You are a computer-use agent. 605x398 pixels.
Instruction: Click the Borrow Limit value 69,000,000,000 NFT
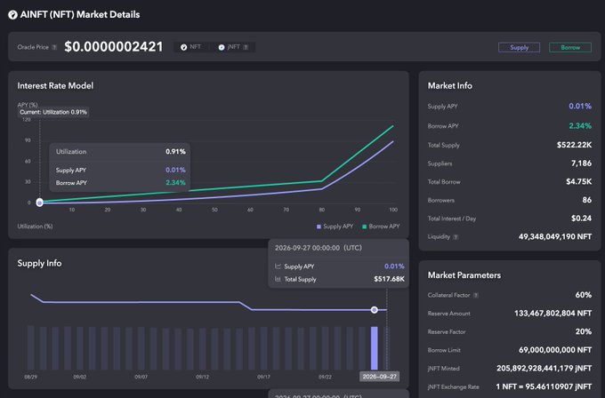coord(555,350)
